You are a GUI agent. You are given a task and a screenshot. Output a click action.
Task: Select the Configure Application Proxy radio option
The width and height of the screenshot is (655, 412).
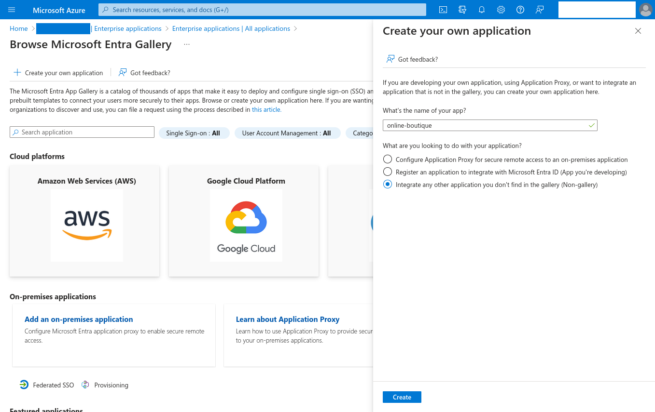point(388,159)
